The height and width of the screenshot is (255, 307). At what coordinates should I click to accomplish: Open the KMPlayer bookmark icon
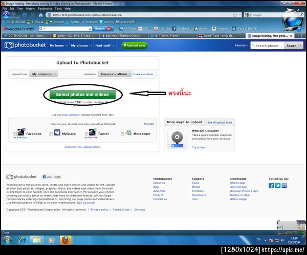[x=121, y=29]
